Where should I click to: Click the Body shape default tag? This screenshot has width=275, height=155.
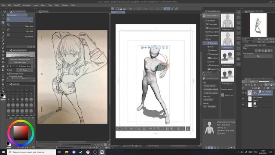pos(208,99)
